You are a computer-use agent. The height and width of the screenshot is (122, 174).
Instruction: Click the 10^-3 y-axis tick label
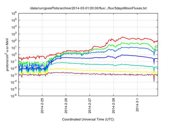click(14, 75)
